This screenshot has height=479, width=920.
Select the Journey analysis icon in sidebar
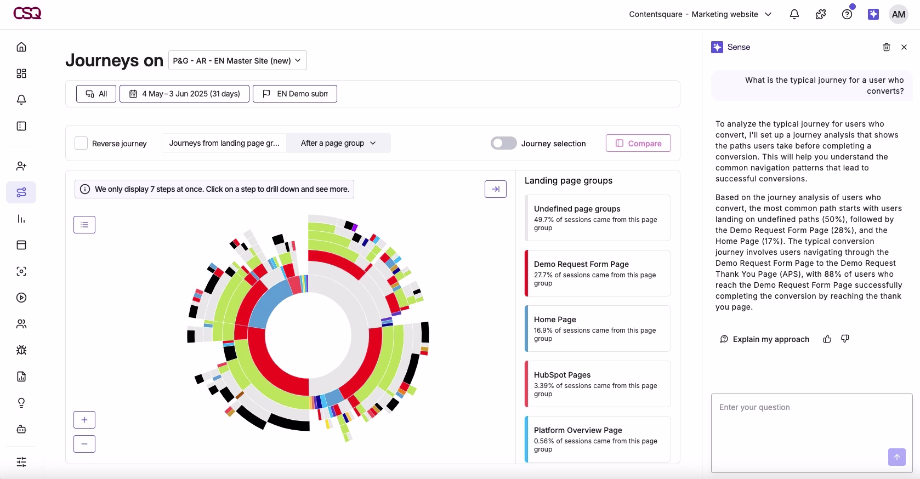[x=21, y=192]
